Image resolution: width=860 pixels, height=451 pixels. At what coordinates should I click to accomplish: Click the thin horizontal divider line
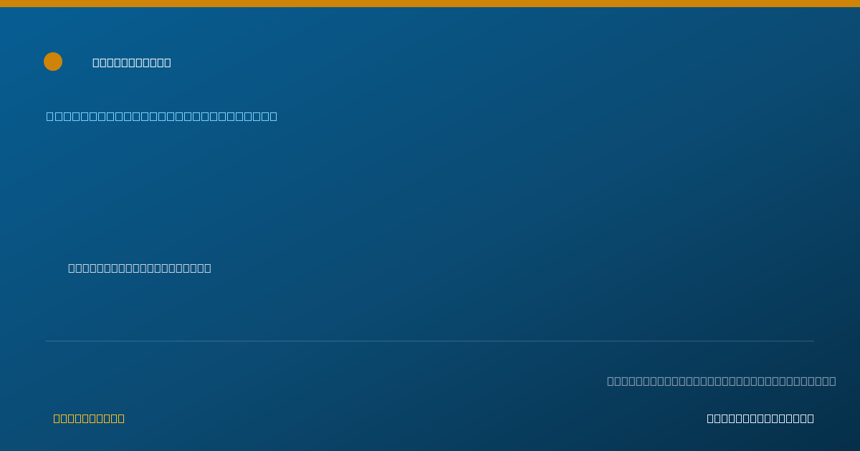click(x=430, y=341)
